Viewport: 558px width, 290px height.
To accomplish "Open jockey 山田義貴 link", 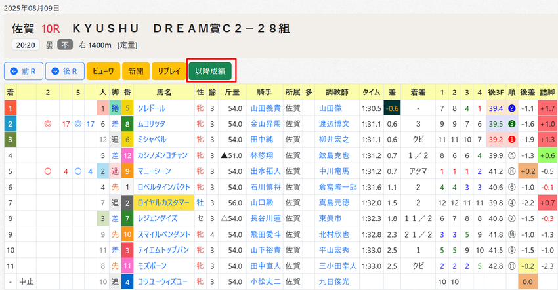I will tap(265, 108).
